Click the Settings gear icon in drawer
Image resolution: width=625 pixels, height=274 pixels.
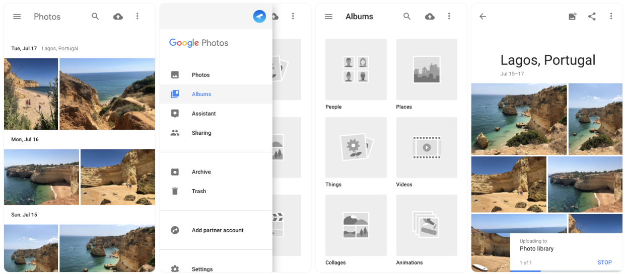click(175, 269)
